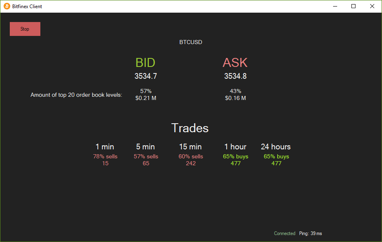Image resolution: width=382 pixels, height=242 pixels.
Task: Maximize the Bitfinex Client window
Action: (353, 7)
